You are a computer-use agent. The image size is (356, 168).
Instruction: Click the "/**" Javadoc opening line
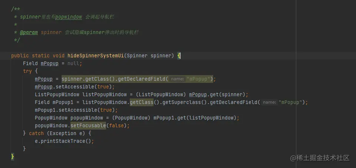point(16,9)
